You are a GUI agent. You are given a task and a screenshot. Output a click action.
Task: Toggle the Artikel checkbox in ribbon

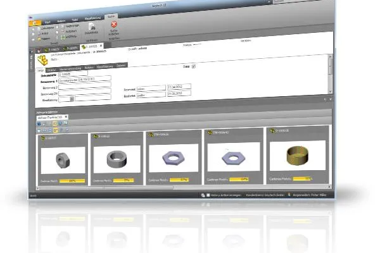click(33, 34)
